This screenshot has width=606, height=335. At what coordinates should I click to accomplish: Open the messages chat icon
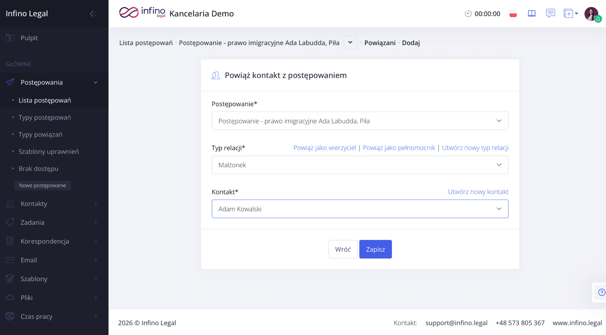point(550,13)
